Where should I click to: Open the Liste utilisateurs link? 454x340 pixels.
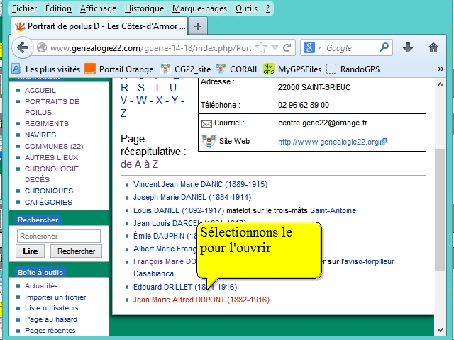(x=52, y=308)
